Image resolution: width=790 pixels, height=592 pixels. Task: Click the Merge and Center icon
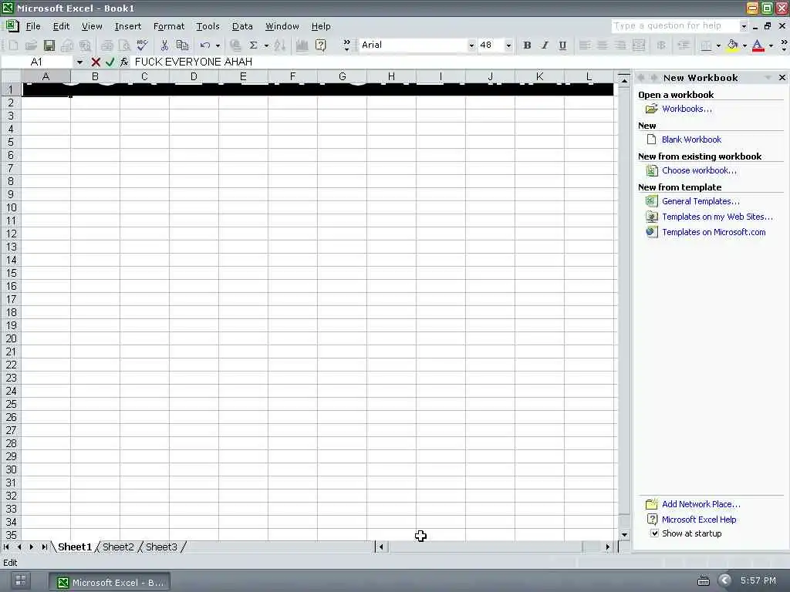point(638,45)
